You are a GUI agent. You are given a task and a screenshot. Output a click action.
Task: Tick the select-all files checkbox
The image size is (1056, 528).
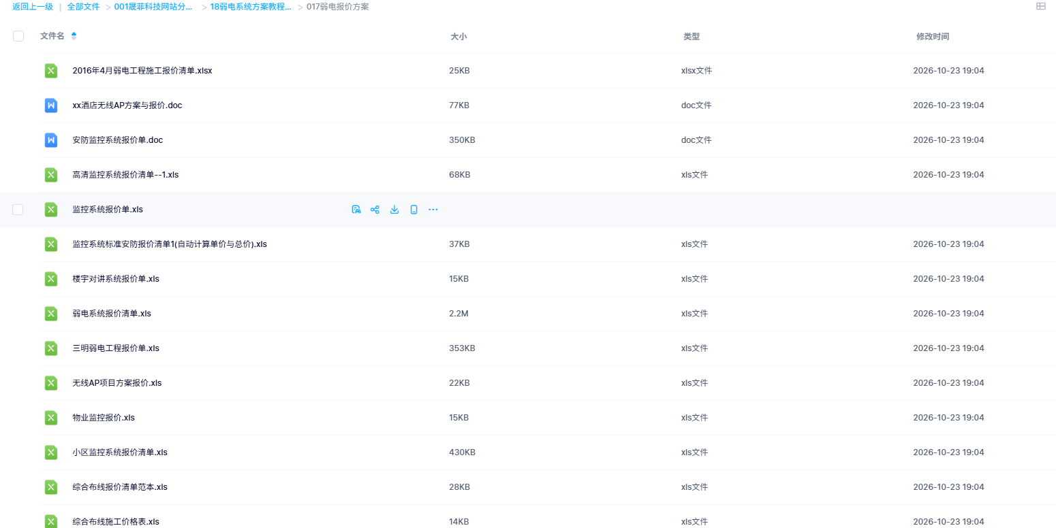18,36
